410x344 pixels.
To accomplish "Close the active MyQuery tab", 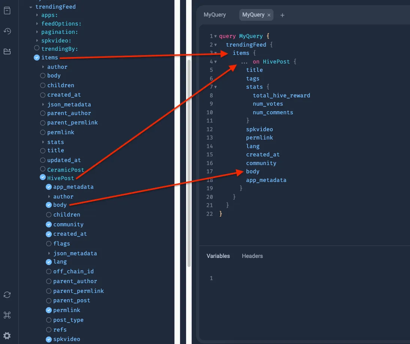I will point(269,15).
